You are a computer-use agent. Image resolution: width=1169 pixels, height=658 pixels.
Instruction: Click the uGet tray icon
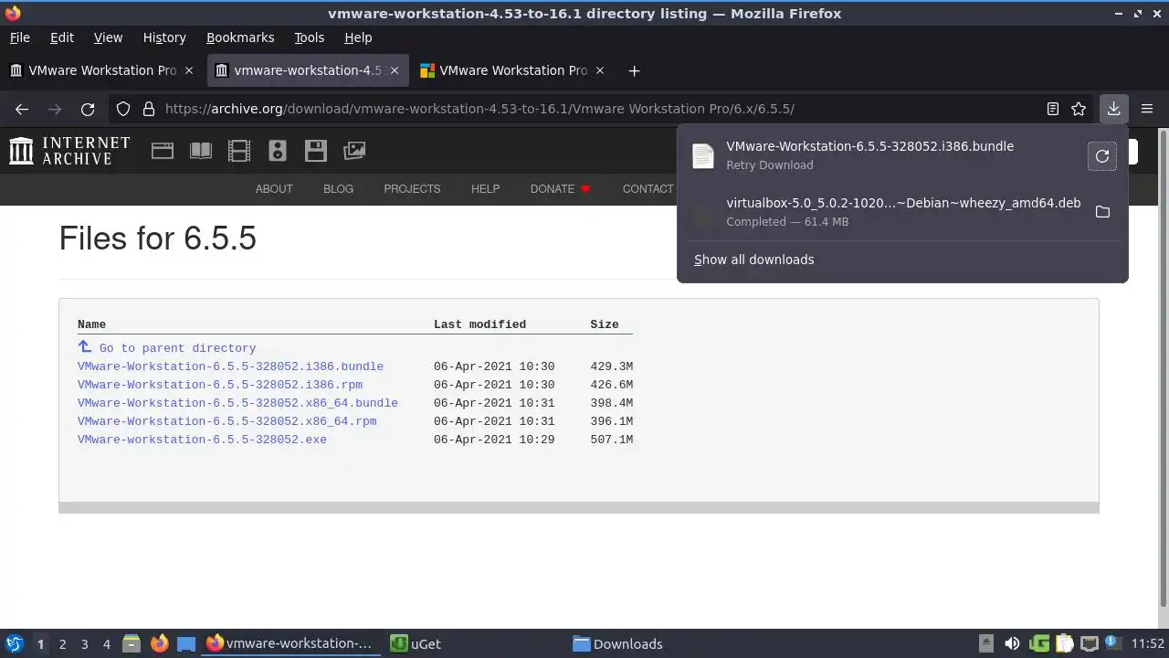coord(1039,643)
